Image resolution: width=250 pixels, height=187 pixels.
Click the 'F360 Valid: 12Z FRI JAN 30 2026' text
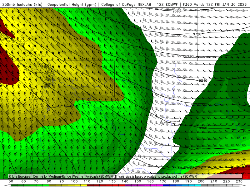215,5
